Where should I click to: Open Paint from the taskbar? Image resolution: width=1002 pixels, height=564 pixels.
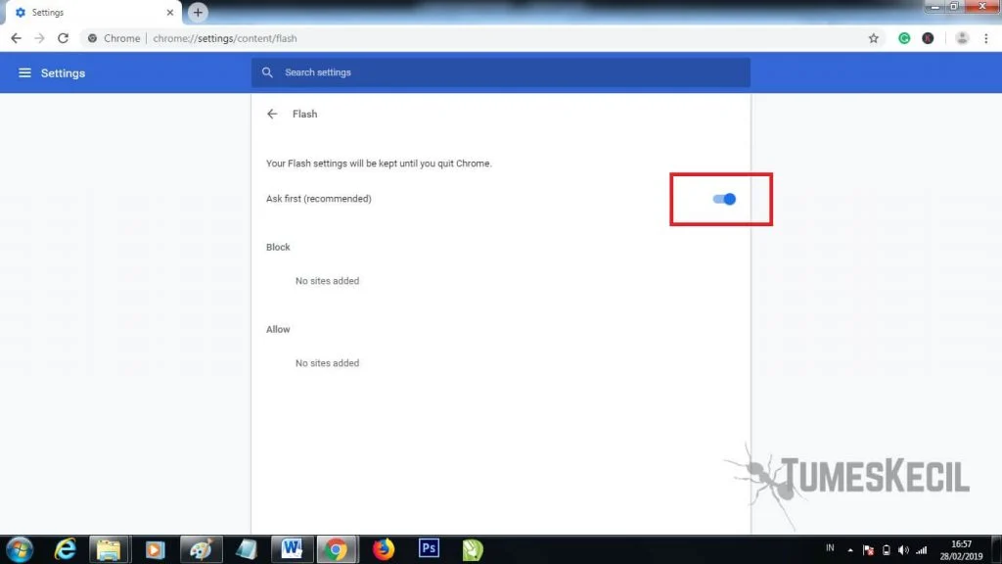[201, 550]
